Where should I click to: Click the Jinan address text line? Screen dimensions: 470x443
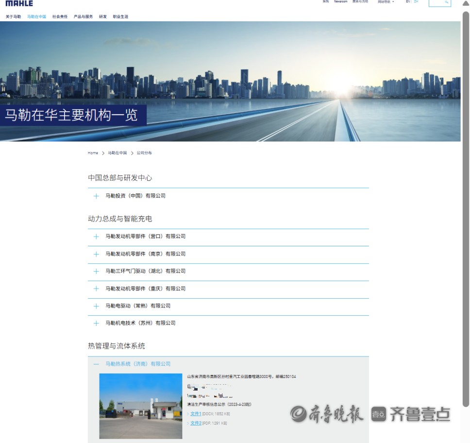pos(242,376)
